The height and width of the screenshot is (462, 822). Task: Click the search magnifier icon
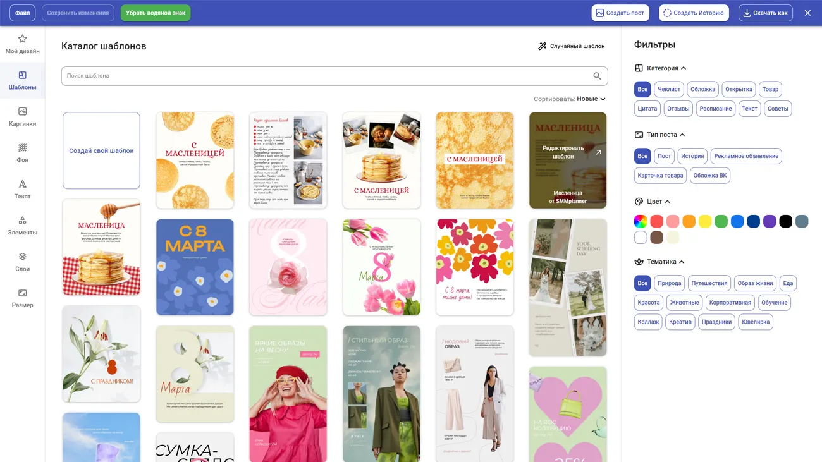click(596, 76)
